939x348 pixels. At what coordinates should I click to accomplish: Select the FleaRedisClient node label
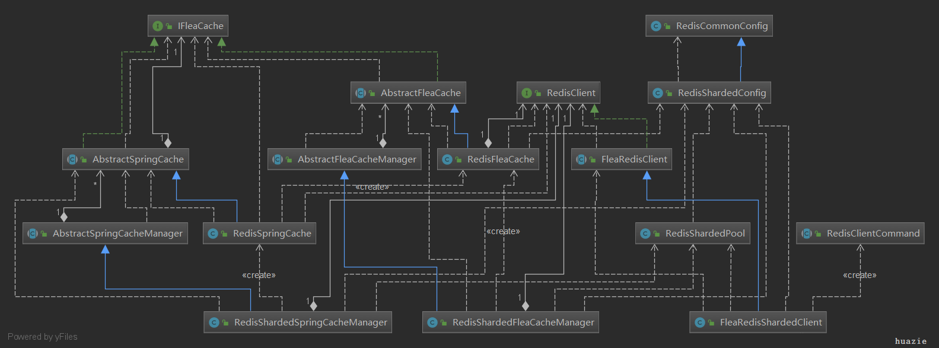tap(634, 159)
